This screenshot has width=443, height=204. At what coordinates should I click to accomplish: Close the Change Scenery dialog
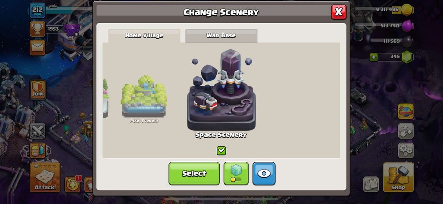coord(338,12)
